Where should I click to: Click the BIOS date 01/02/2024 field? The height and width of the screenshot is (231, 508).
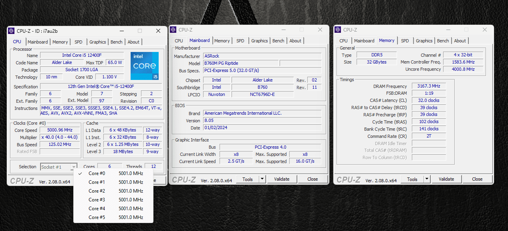click(x=262, y=127)
